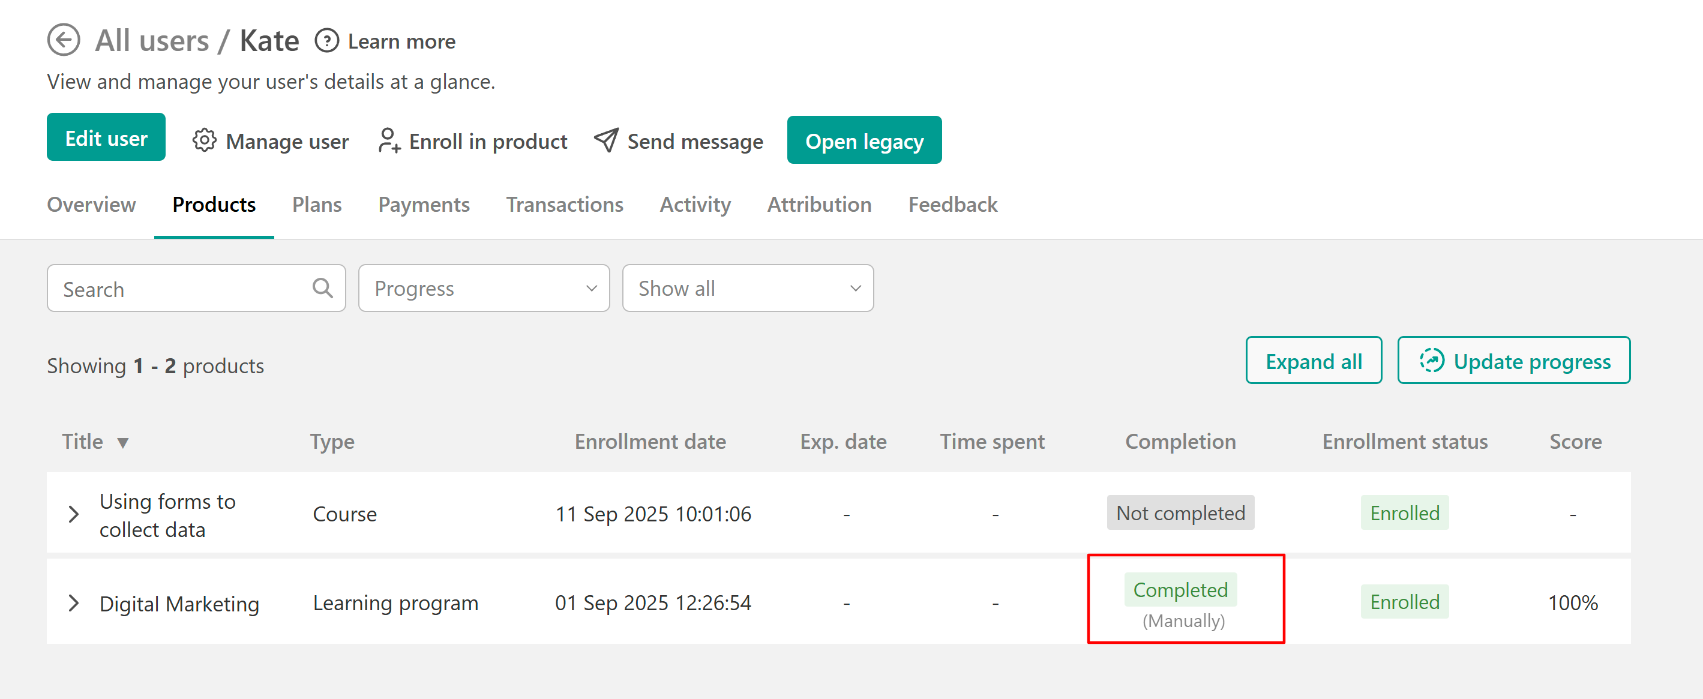1703x699 pixels.
Task: Switch to the Payments tab
Action: [x=423, y=205]
